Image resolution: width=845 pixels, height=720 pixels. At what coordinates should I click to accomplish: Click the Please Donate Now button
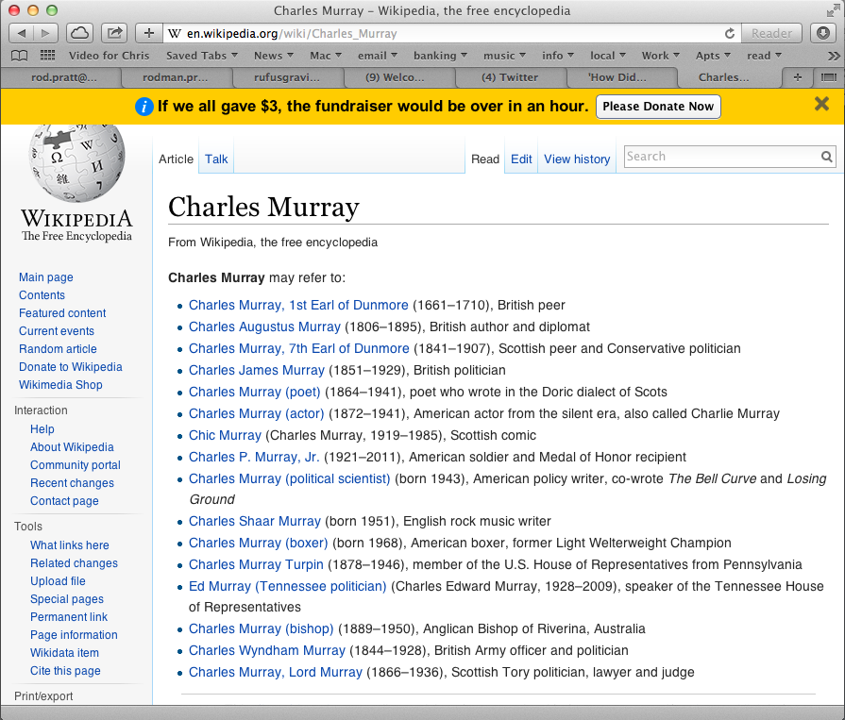[x=658, y=107]
